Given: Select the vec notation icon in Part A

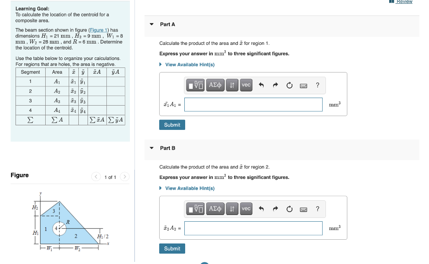Looking at the screenshot, I should 246,85.
